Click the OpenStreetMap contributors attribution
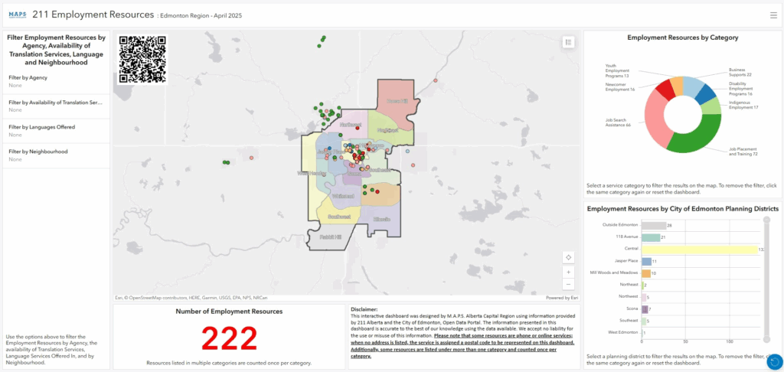 156,298
